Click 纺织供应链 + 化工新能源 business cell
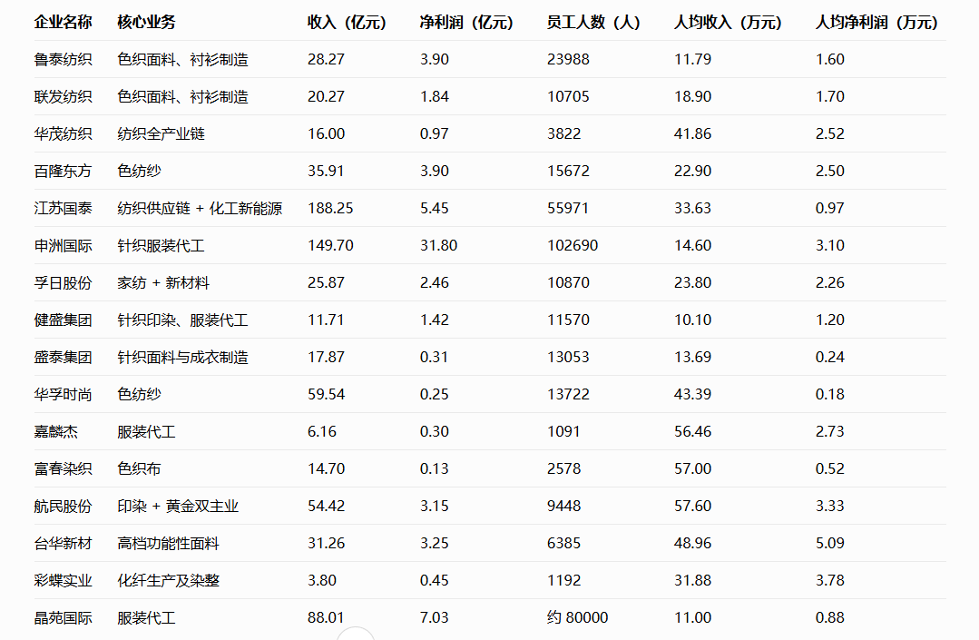The width and height of the screenshot is (979, 640). tap(200, 209)
